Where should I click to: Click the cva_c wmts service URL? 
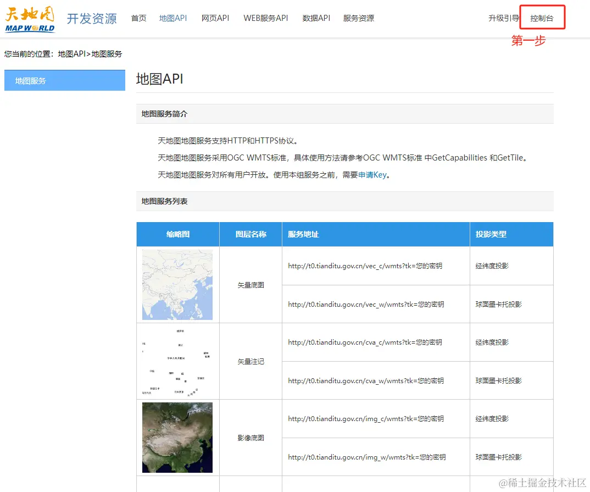tap(365, 342)
